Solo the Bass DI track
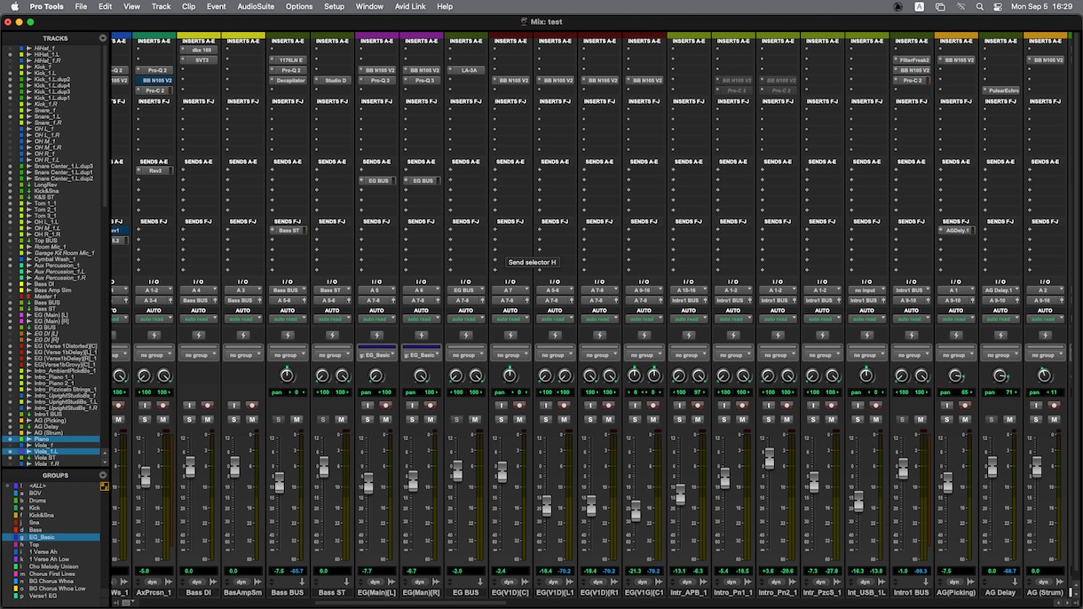Image resolution: width=1083 pixels, height=609 pixels. pyautogui.click(x=189, y=419)
